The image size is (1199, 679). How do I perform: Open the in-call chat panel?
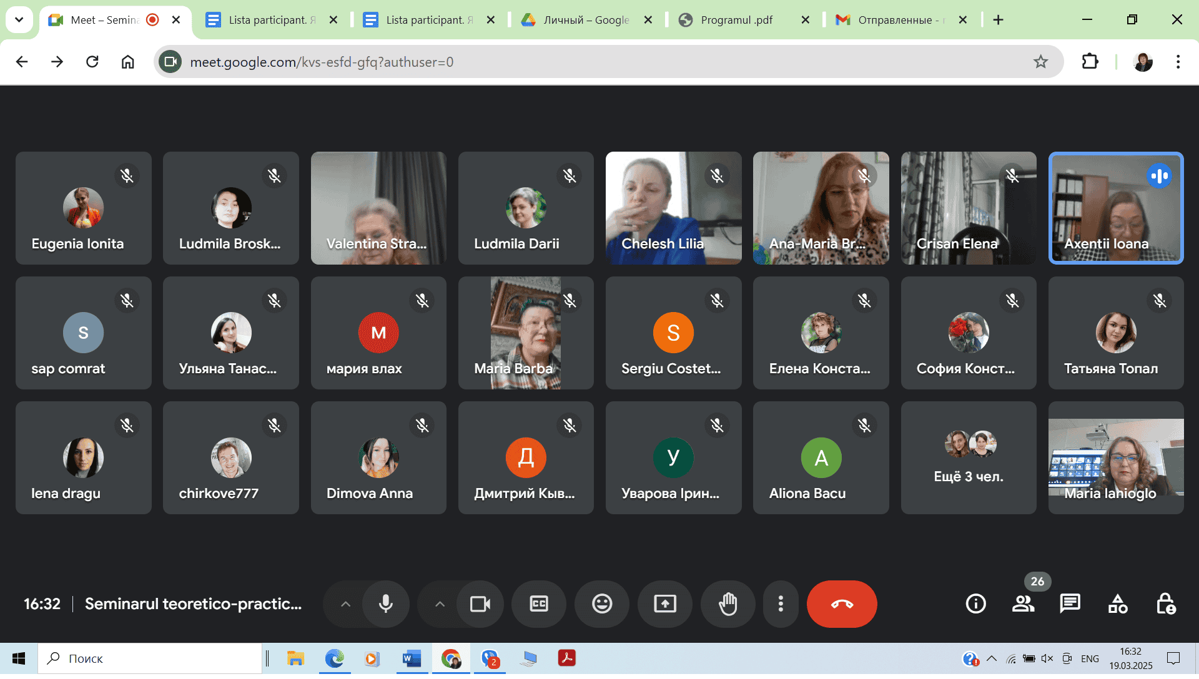pos(1070,604)
